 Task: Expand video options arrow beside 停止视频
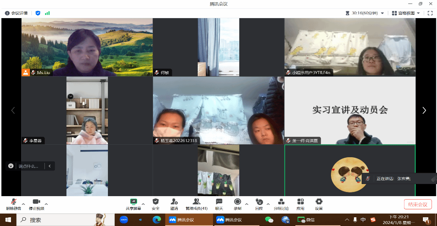point(46,204)
